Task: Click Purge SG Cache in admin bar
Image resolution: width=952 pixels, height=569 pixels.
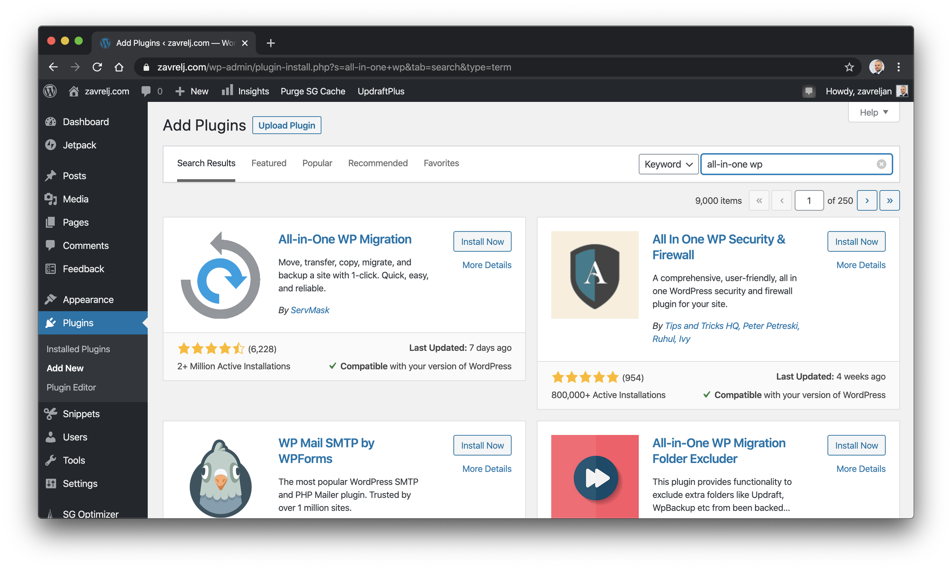Action: (313, 91)
